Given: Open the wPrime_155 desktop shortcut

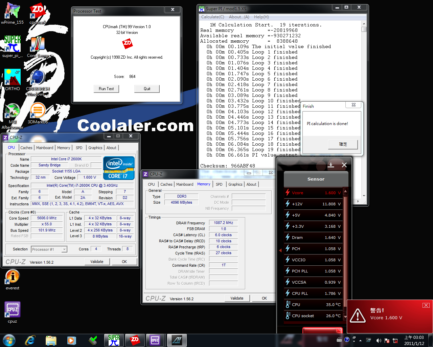Looking at the screenshot, I should tap(12, 14).
